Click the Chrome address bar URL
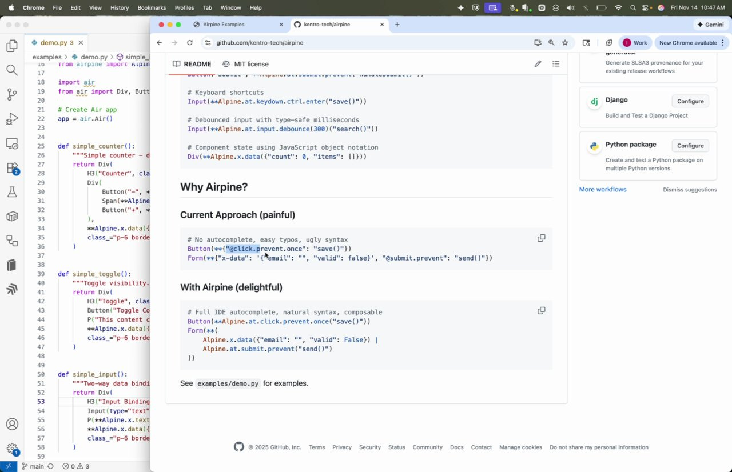732x472 pixels. pyautogui.click(x=260, y=43)
